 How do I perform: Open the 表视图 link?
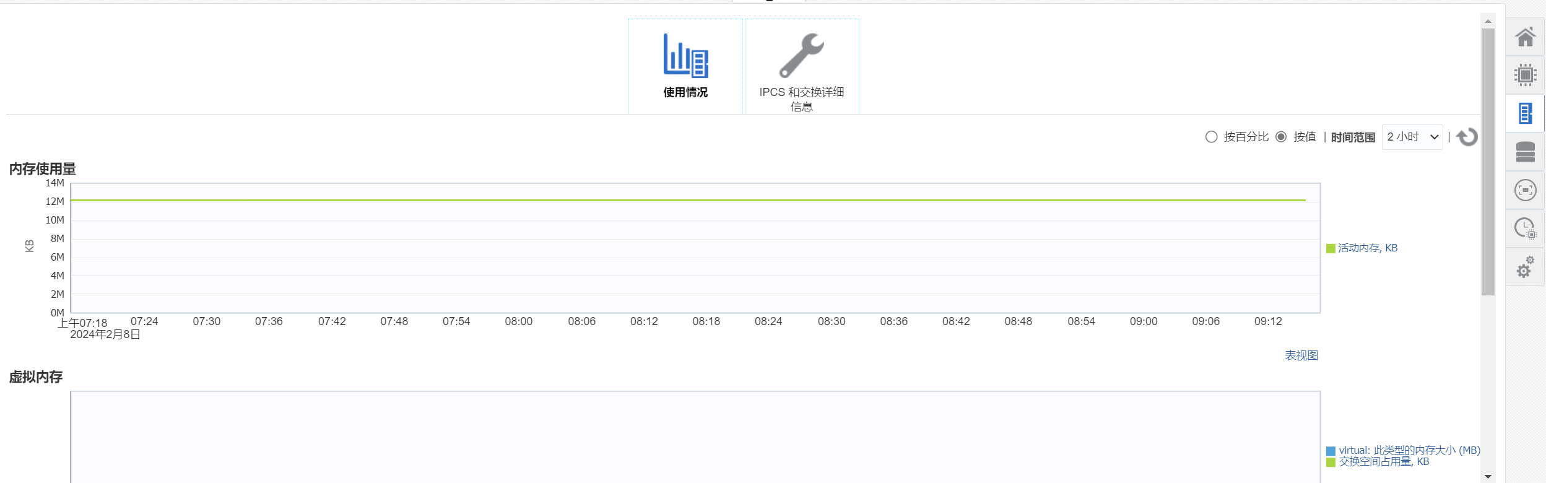click(1301, 355)
